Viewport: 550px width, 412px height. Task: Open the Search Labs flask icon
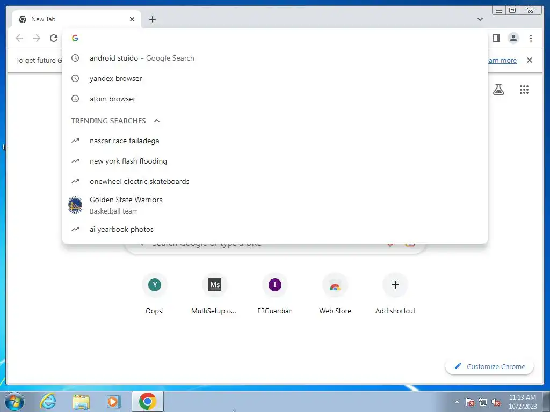[498, 90]
